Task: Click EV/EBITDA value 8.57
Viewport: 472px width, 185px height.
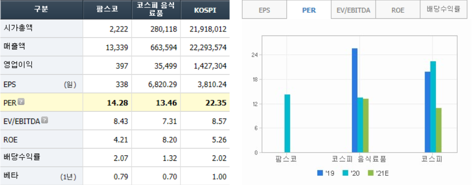Action: click(219, 122)
